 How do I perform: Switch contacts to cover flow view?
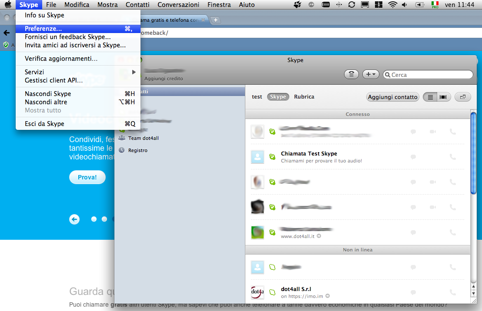pos(443,97)
